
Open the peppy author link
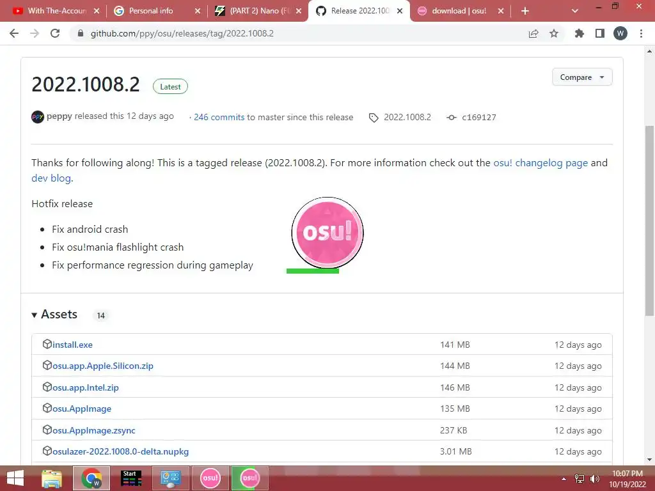click(59, 116)
